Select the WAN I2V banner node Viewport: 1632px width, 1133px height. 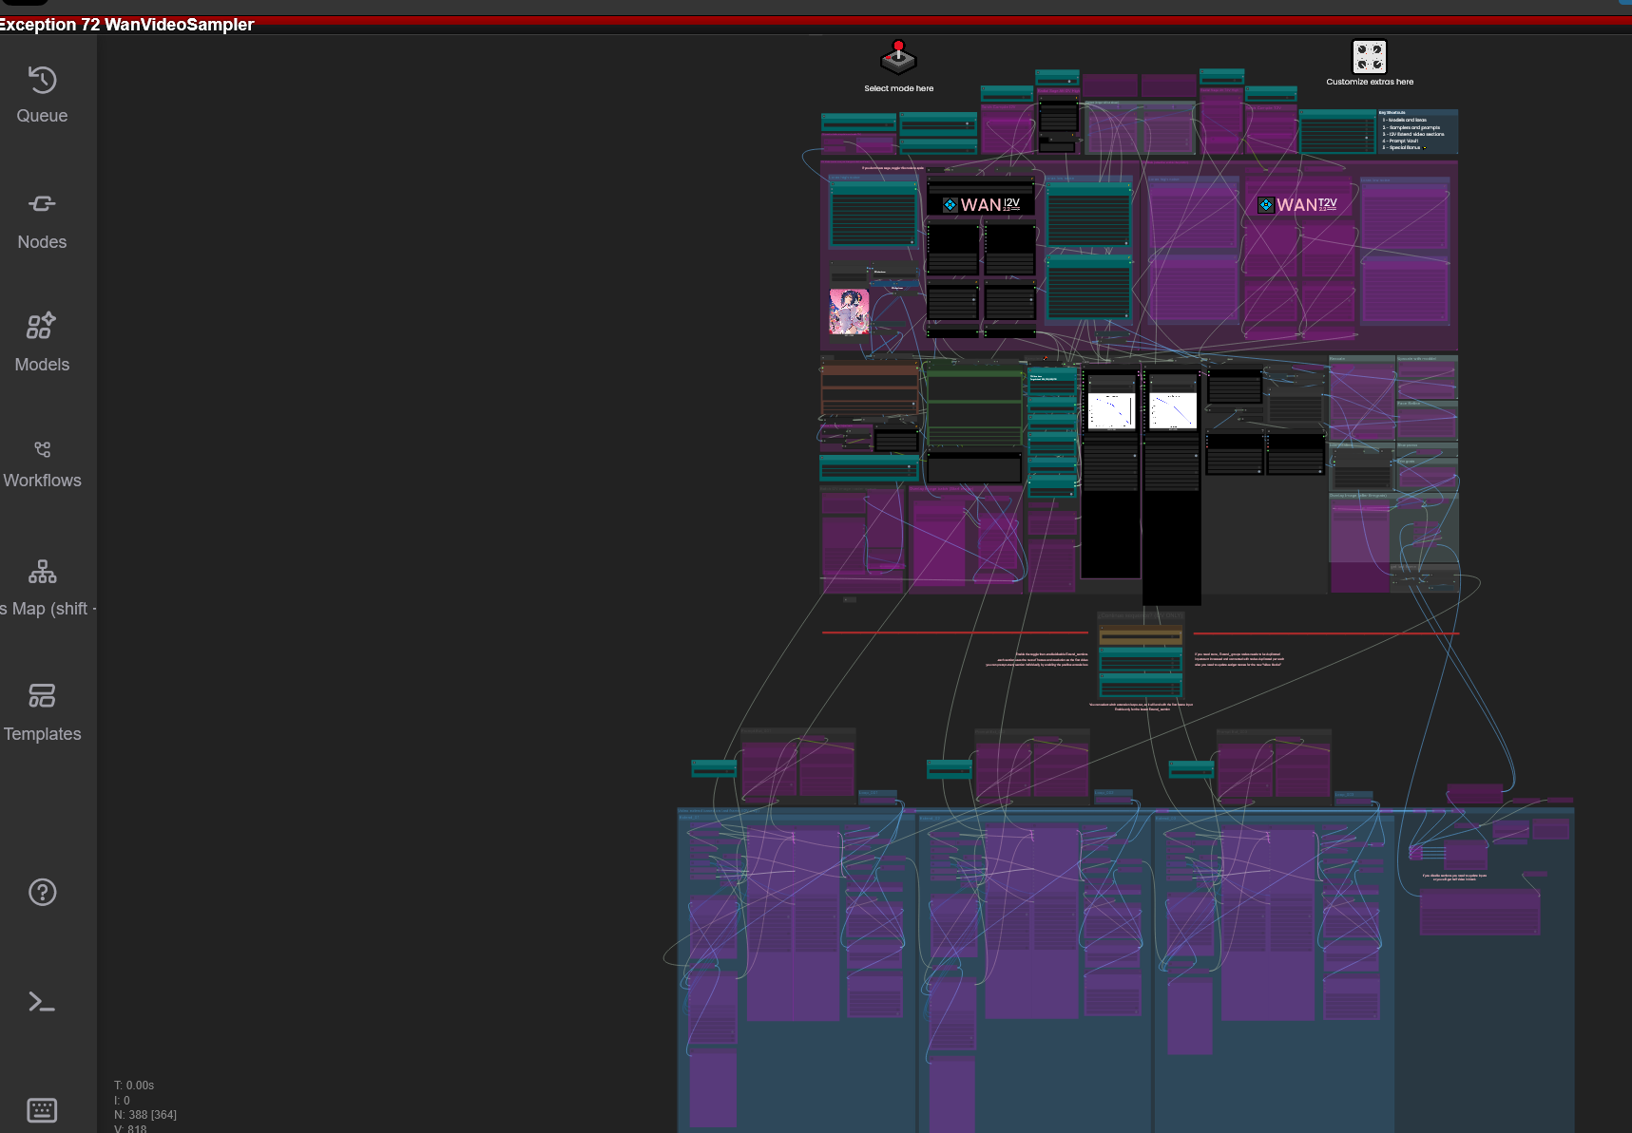(x=981, y=204)
